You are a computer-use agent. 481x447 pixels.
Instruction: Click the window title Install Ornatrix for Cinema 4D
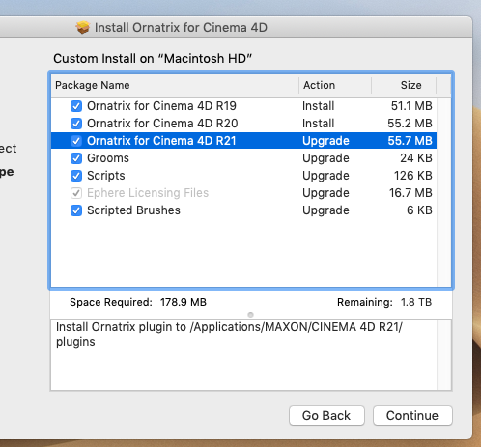pyautogui.click(x=181, y=28)
